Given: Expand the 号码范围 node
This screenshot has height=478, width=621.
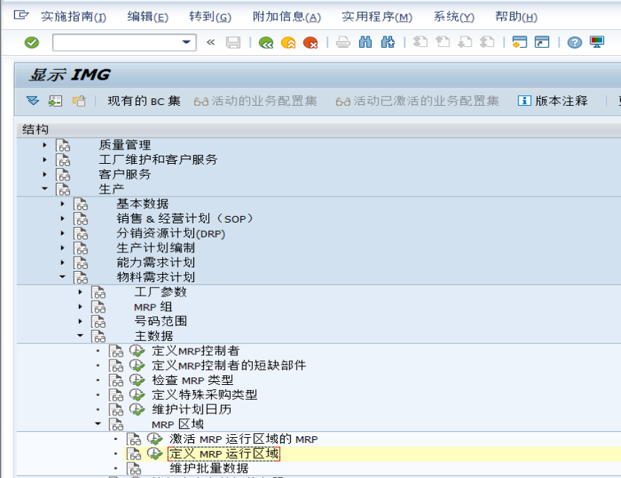Looking at the screenshot, I should [x=80, y=322].
